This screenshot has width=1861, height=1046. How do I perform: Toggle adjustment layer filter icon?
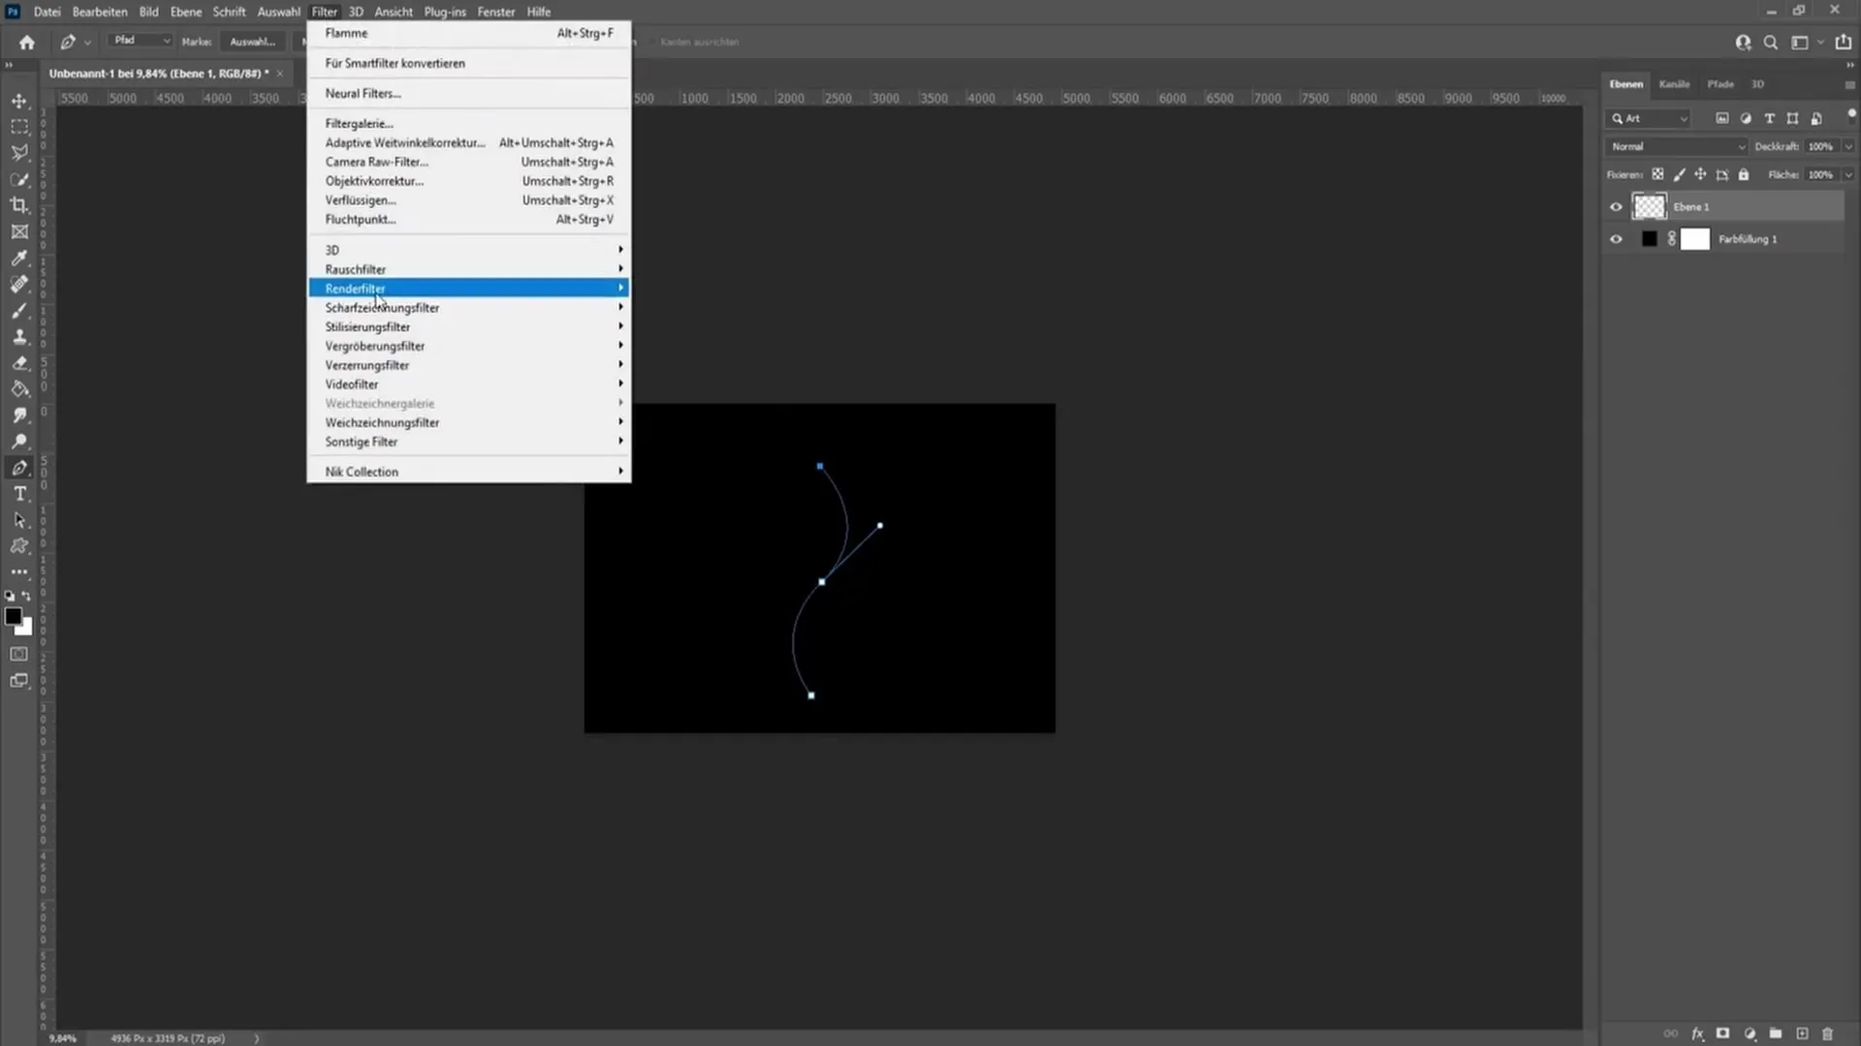(x=1746, y=118)
